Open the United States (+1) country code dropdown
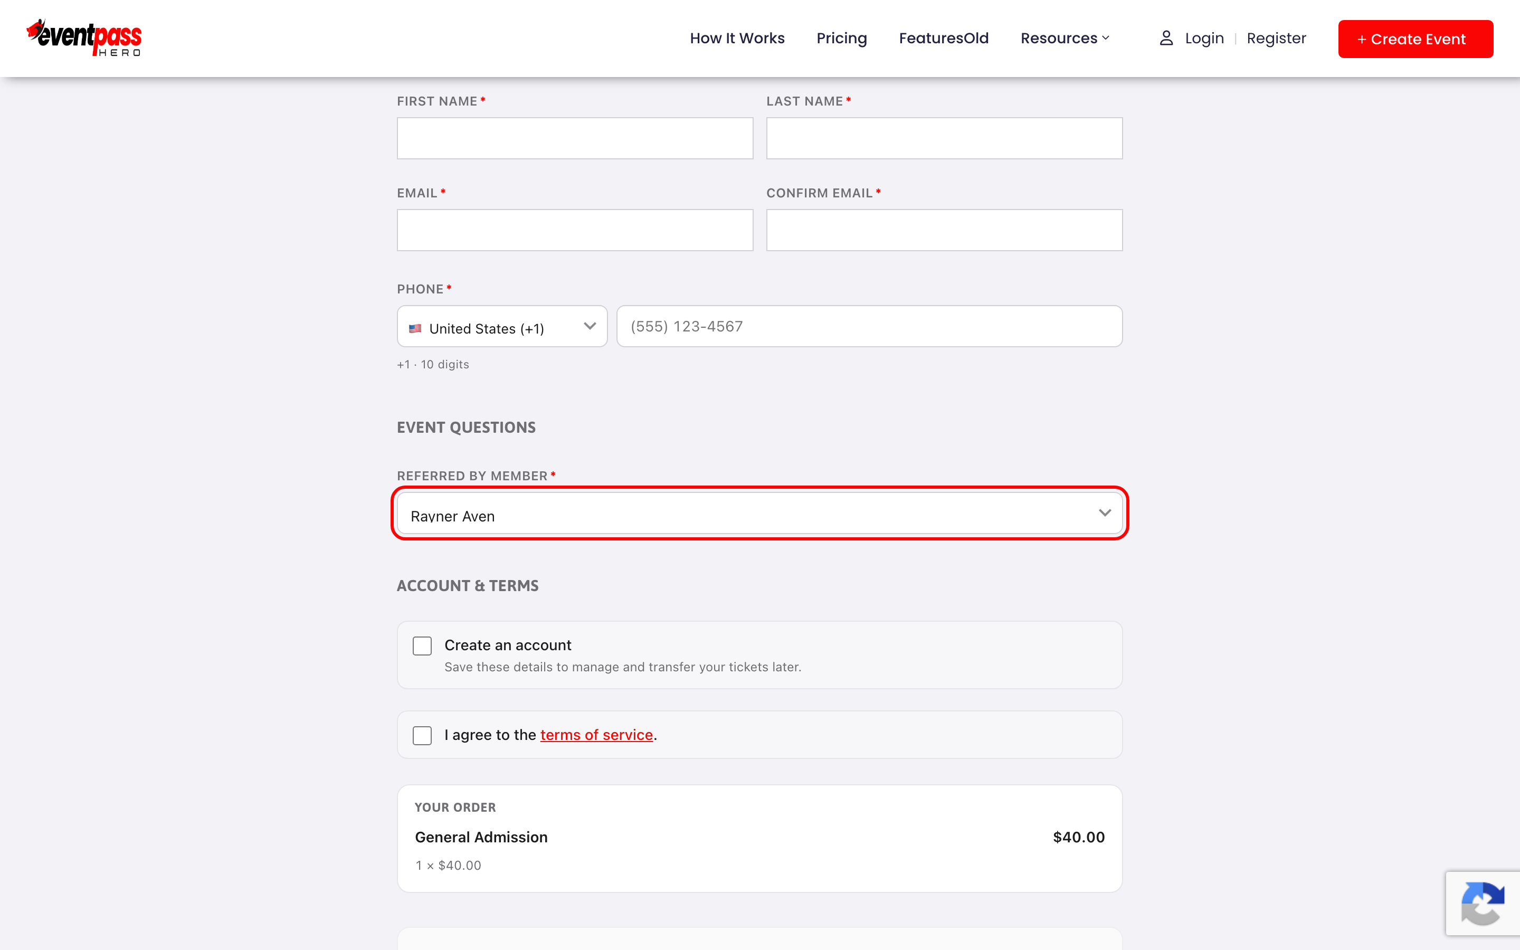Screen dimensions: 1520x950 pos(502,326)
